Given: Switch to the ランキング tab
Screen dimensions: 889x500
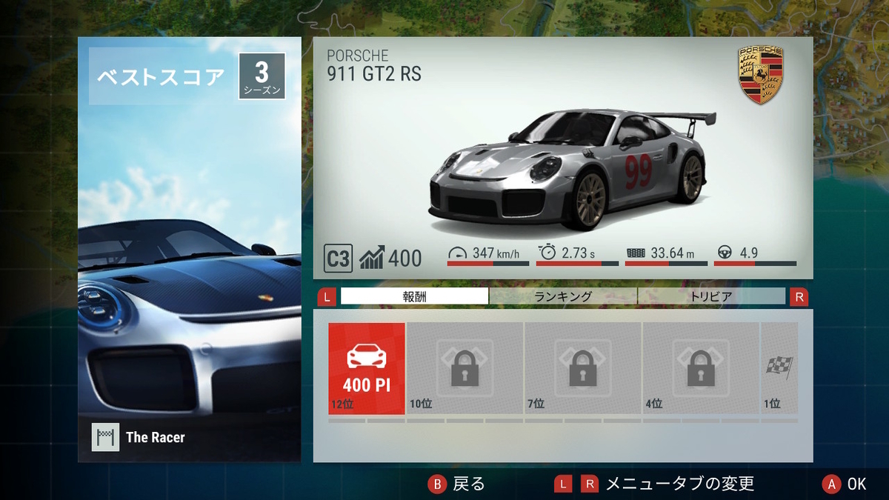Looking at the screenshot, I should 563,296.
